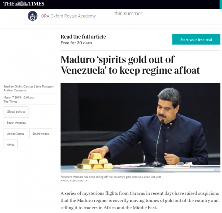Open the Environment topic tag
Image resolution: width=222 pixels, height=213 pixels.
tap(41, 134)
